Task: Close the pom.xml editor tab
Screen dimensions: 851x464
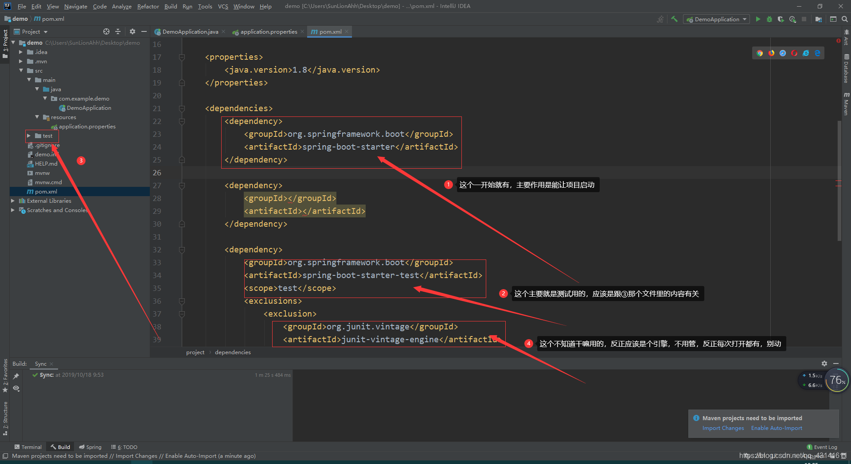Action: tap(347, 31)
